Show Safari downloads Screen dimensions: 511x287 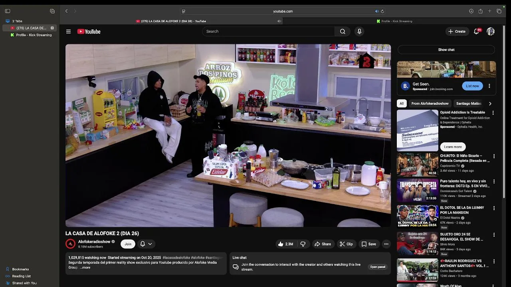(x=471, y=11)
